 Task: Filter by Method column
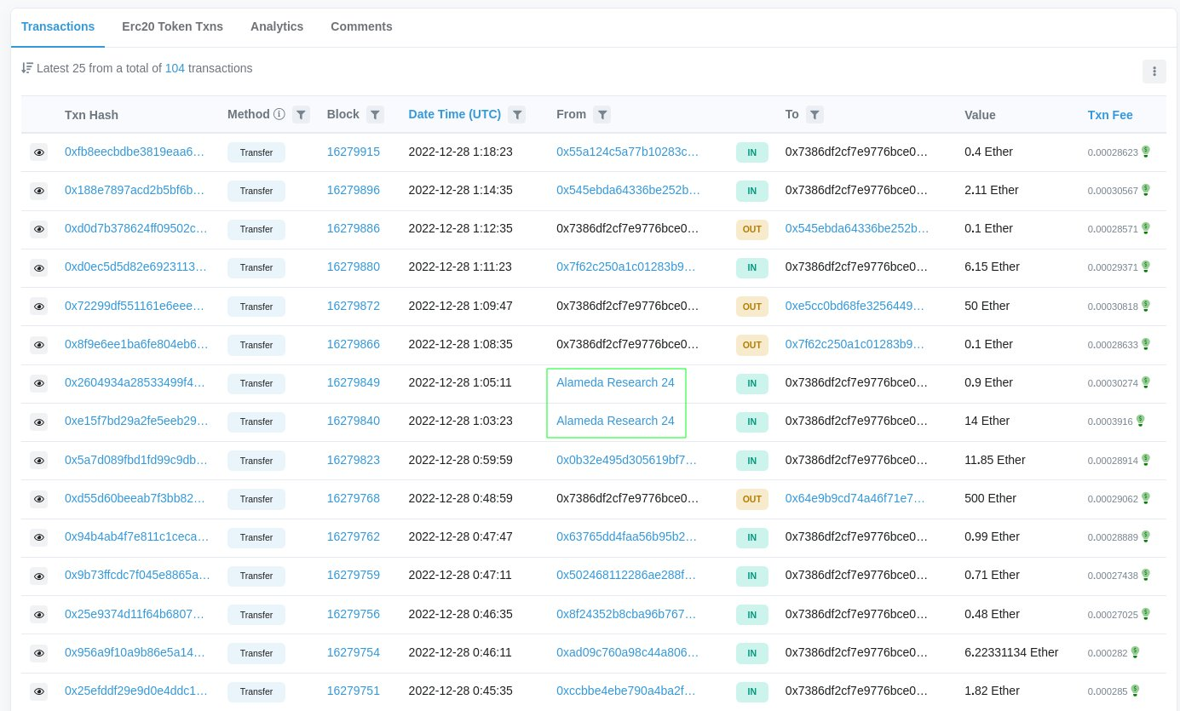(301, 115)
